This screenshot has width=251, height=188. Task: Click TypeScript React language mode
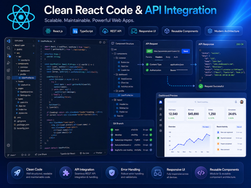(x=68, y=154)
